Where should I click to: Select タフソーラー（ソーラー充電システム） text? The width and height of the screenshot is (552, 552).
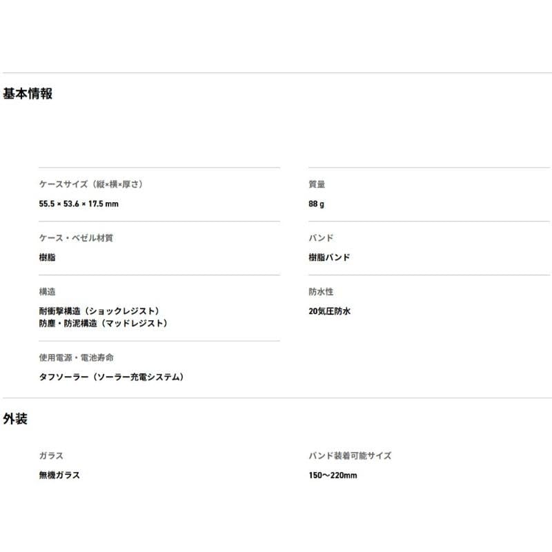click(x=113, y=377)
